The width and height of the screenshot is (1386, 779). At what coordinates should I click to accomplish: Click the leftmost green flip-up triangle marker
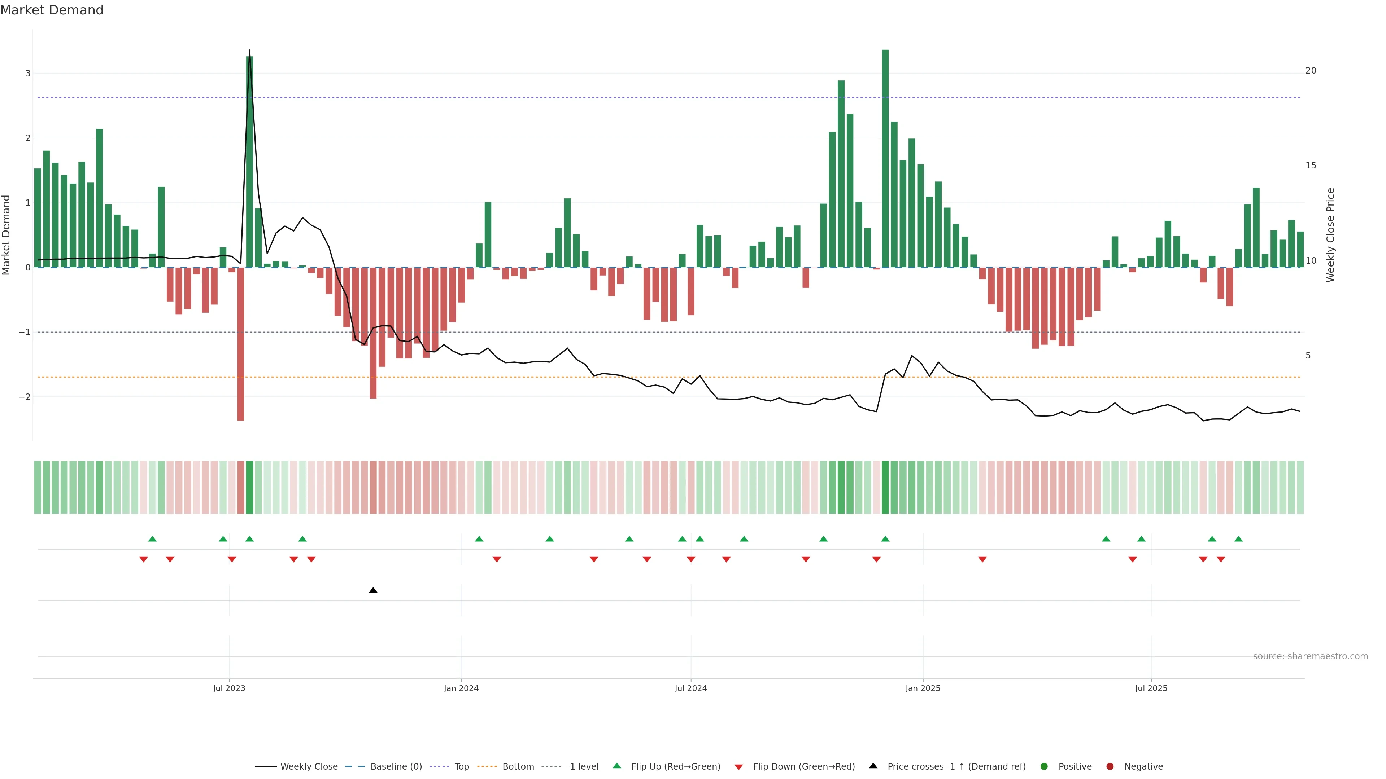(x=152, y=539)
